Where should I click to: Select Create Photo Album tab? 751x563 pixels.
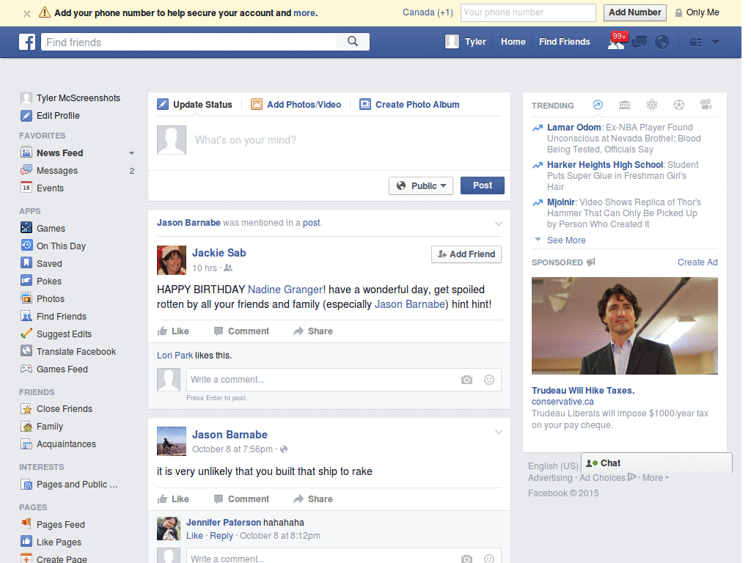410,104
